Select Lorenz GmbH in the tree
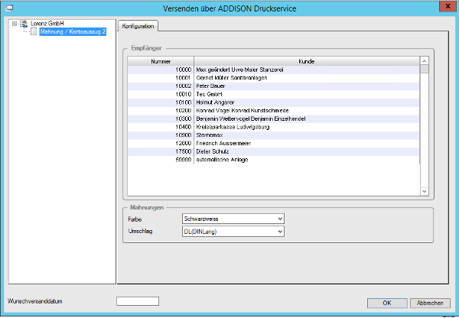Image resolution: width=459 pixels, height=318 pixels. pyautogui.click(x=47, y=24)
